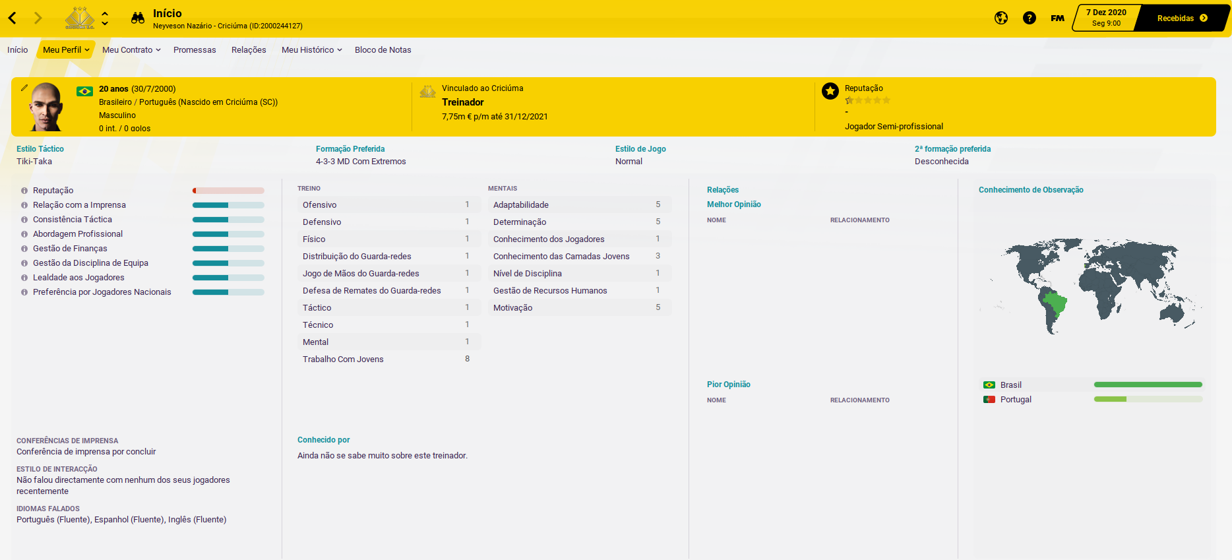
Task: Select the Conhecimento das Camadas Jovens row
Action: coord(580,256)
